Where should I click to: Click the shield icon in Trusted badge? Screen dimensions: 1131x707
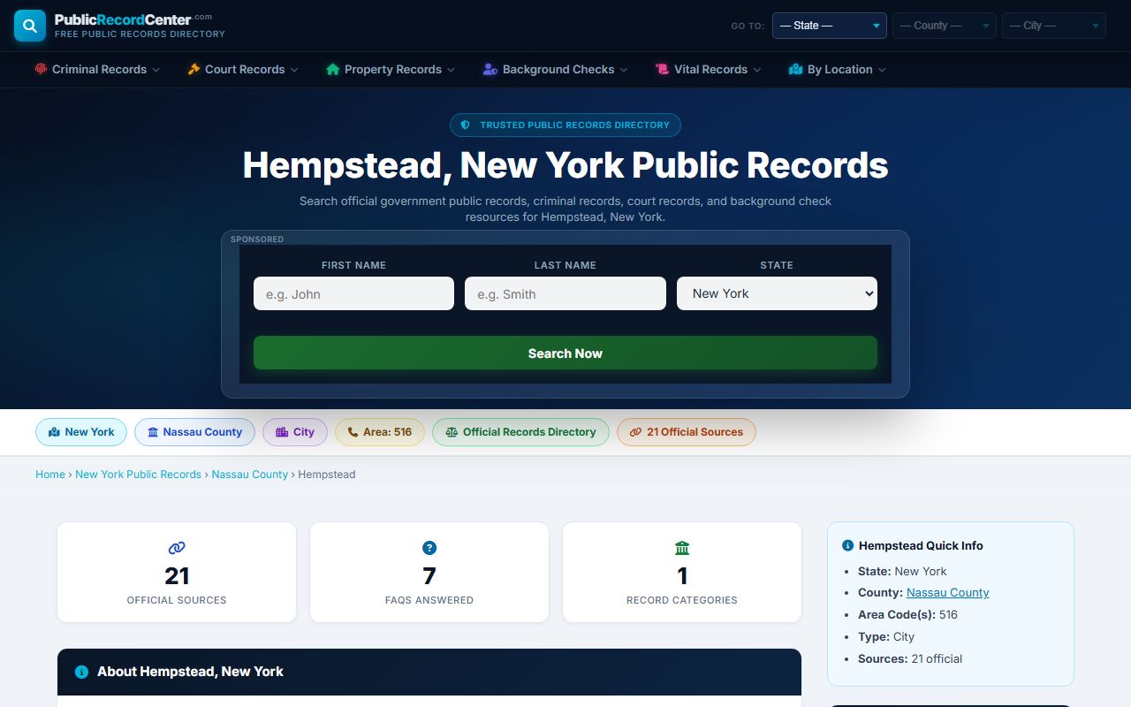click(466, 125)
